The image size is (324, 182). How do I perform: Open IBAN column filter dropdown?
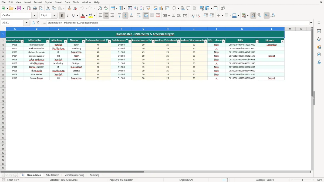coord(257,41)
